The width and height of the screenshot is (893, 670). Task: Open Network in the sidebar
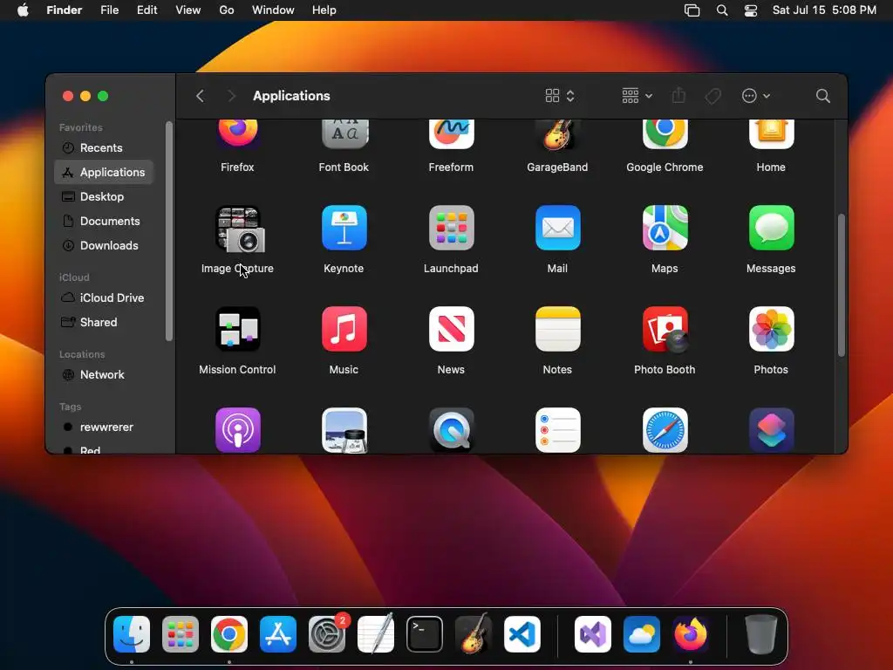(x=105, y=375)
